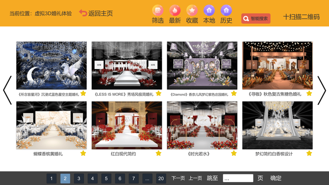Toggle favorite star for 梦幻简约白香槟设计
The image size is (329, 185).
click(x=309, y=153)
